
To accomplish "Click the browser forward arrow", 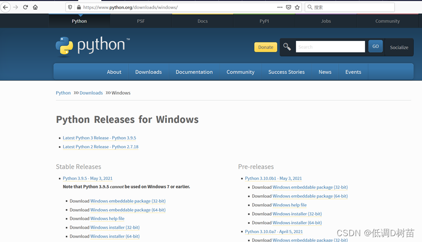I will pyautogui.click(x=16, y=7).
